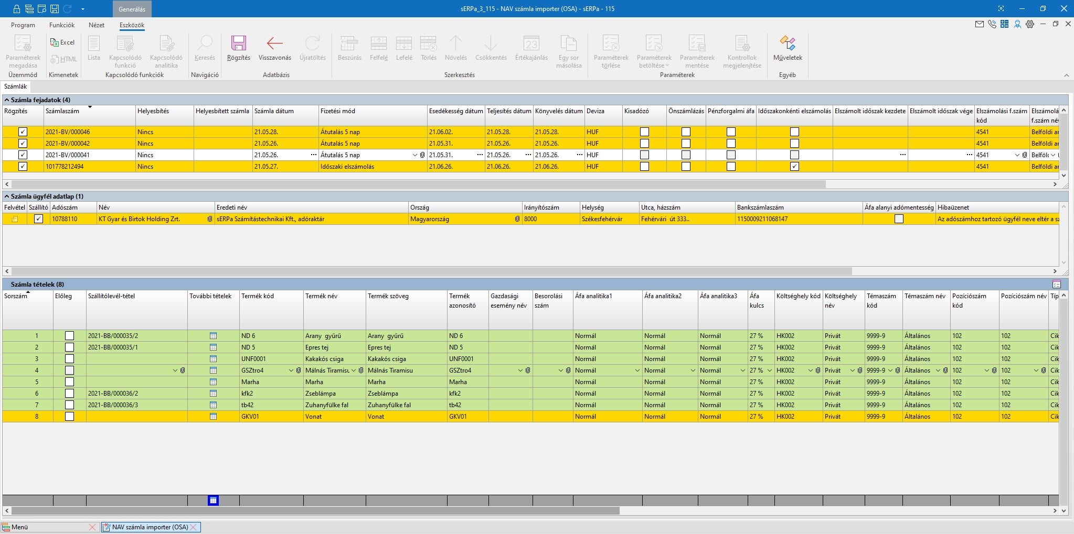Click the phone call icon at top right
Screen dimensions: 1074x534
tap(992, 24)
